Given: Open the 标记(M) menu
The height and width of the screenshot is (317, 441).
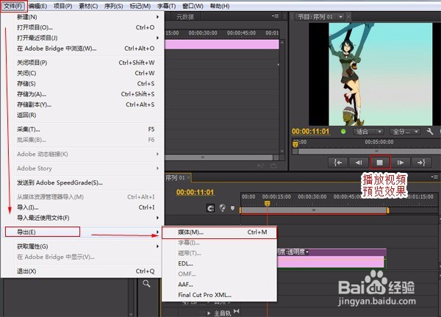Looking at the screenshot, I should coord(140,6).
